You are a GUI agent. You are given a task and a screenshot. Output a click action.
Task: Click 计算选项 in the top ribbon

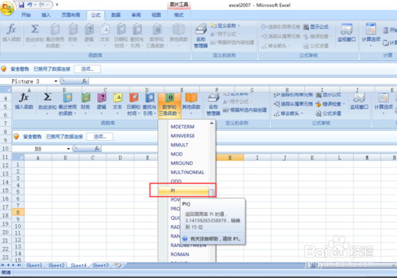click(x=371, y=35)
